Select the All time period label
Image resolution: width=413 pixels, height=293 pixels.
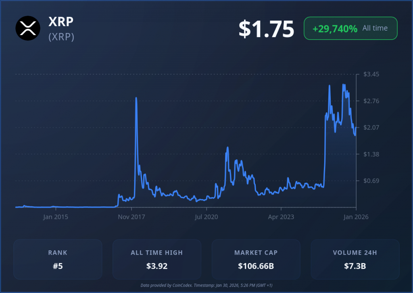pyautogui.click(x=375, y=28)
